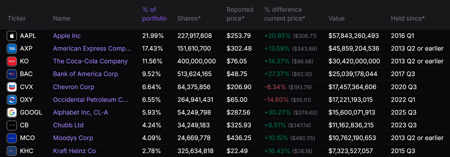Sort by the Value column header
This screenshot has height=157, width=450.
336,18
